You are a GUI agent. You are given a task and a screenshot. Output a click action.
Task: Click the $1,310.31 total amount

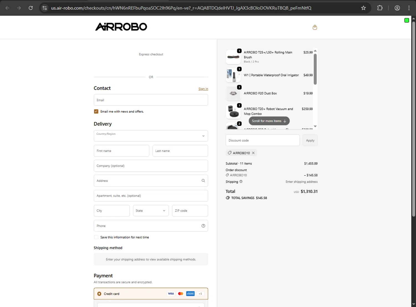[x=309, y=192]
